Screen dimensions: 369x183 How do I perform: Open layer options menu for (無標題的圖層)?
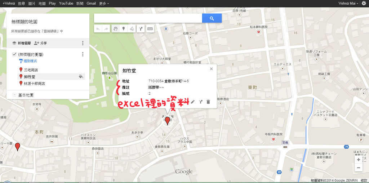[x=83, y=54]
